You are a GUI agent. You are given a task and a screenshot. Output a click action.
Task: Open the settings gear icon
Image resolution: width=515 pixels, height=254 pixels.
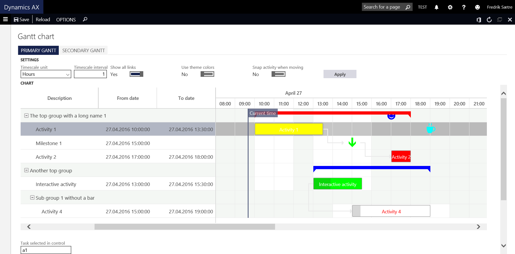pos(450,7)
